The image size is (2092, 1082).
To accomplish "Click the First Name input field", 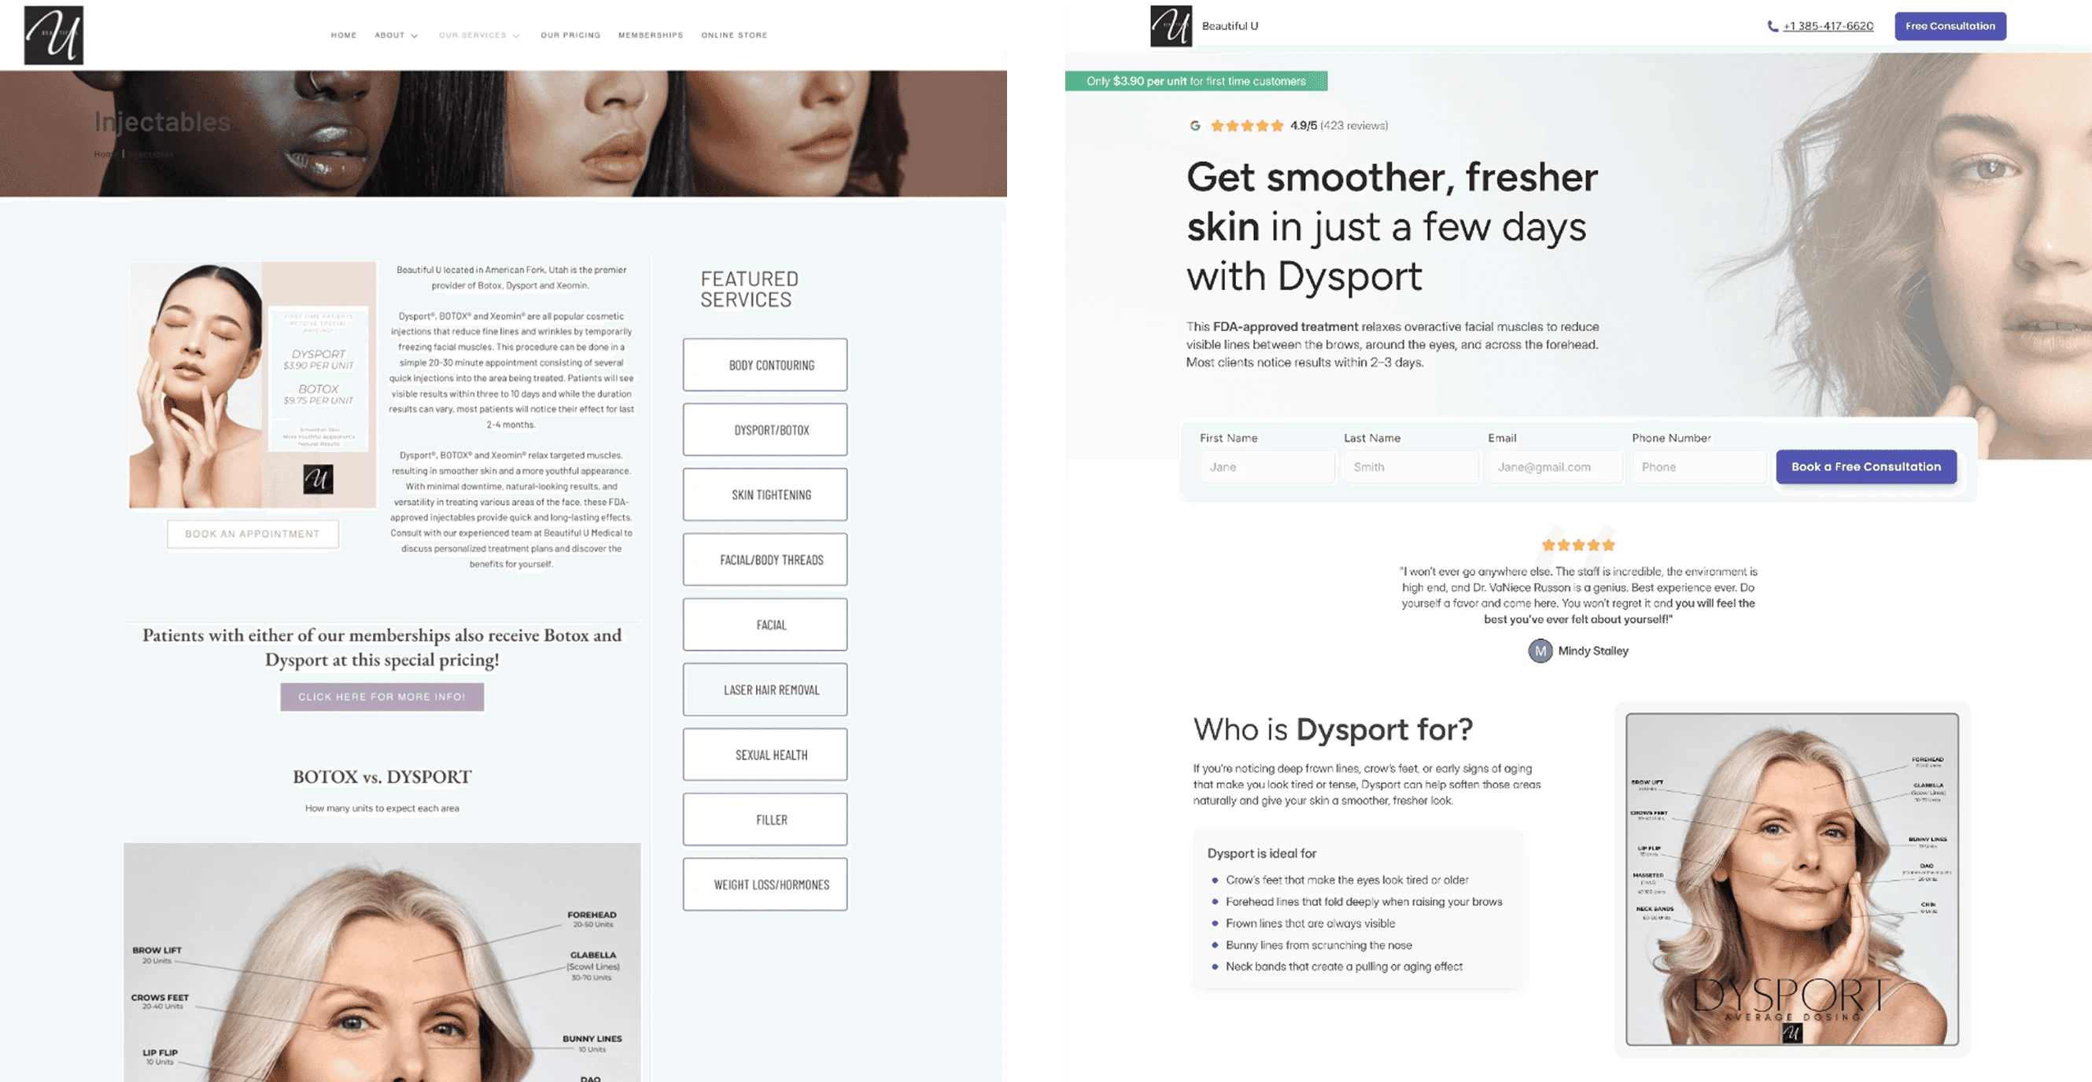I will click(1266, 467).
